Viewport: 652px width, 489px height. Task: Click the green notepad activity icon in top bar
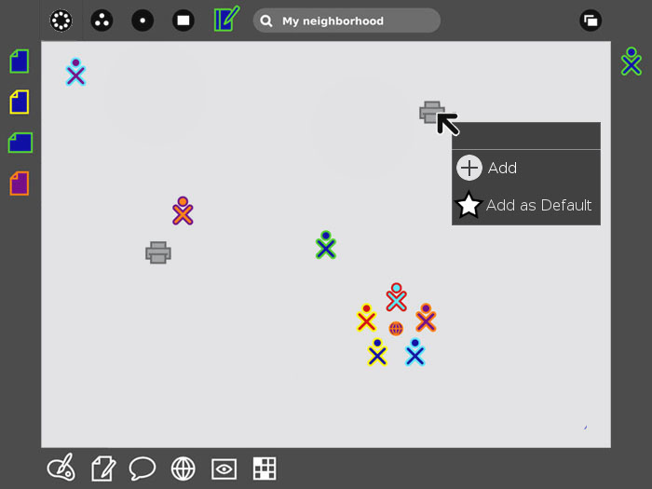point(225,20)
